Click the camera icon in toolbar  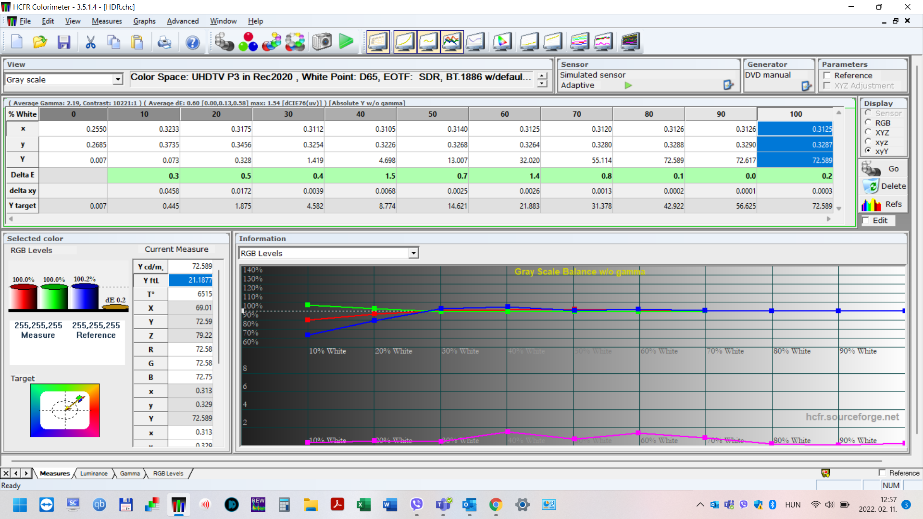322,42
